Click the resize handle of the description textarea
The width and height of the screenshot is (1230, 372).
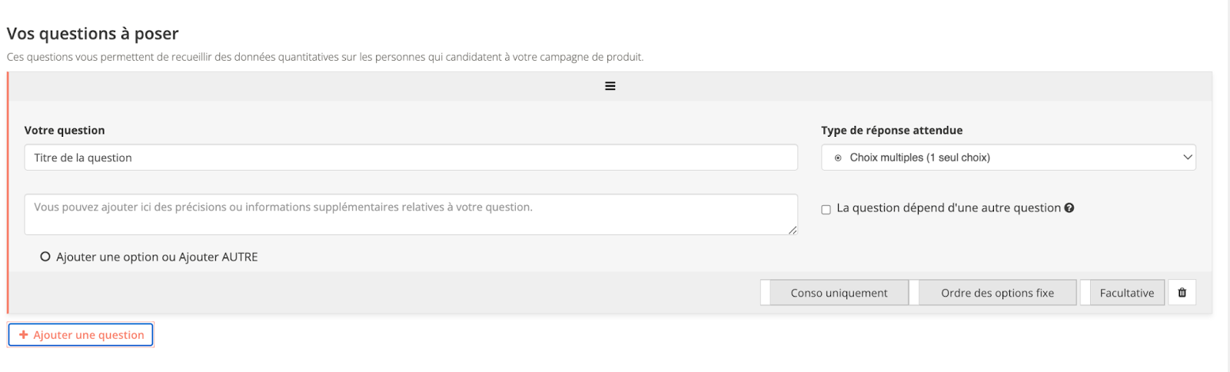(792, 230)
